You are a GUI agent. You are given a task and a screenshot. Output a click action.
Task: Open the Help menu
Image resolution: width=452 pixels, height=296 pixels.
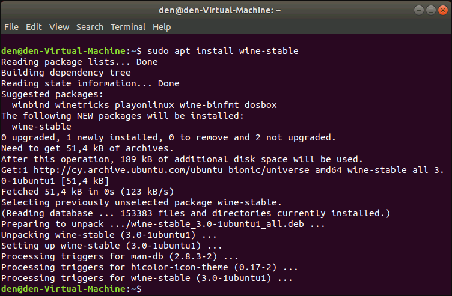click(162, 27)
